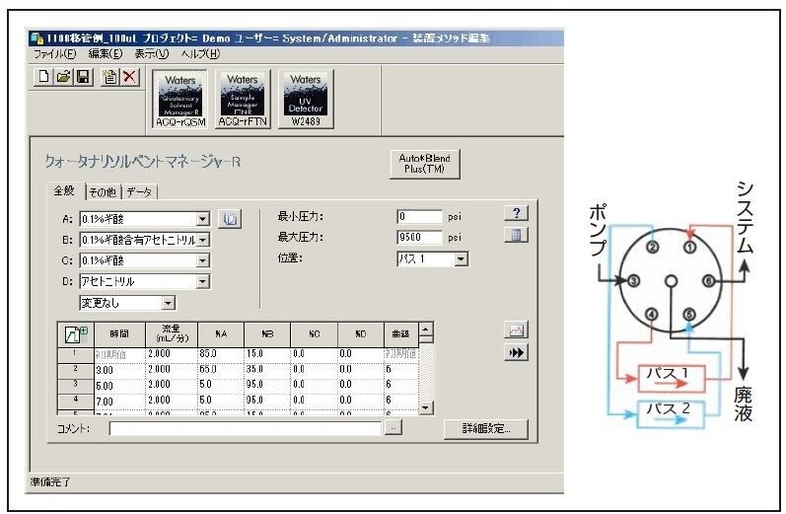Click the time cell 5.00
This screenshot has height=514, width=786.
pyautogui.click(x=119, y=386)
